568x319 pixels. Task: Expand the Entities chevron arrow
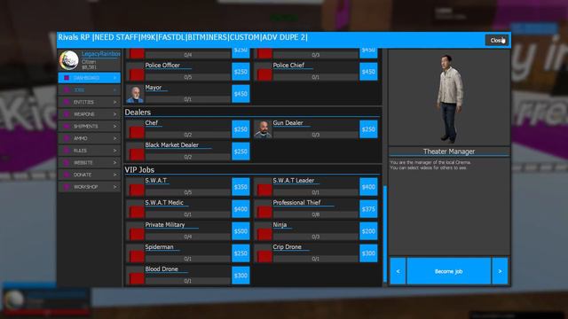114,102
